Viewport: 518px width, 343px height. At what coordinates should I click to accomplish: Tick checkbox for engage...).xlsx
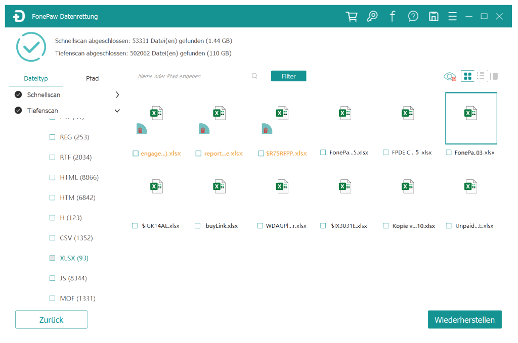pyautogui.click(x=136, y=154)
